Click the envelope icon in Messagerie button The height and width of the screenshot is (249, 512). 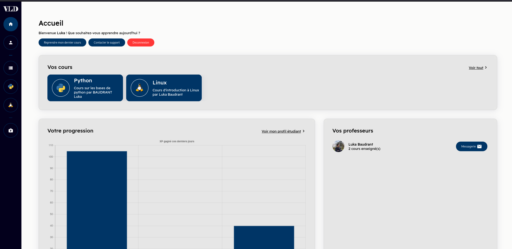click(x=480, y=146)
